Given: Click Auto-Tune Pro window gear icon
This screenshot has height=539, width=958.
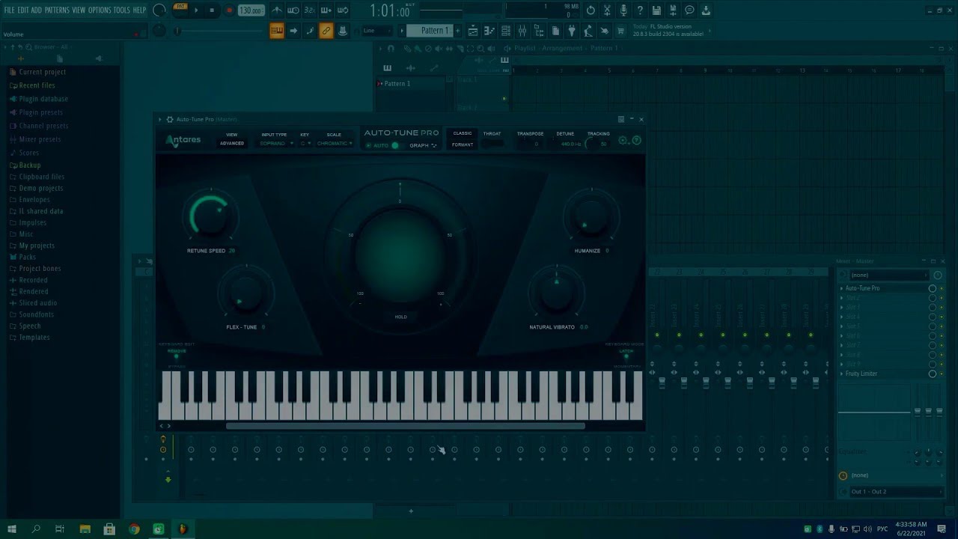Looking at the screenshot, I should [170, 119].
